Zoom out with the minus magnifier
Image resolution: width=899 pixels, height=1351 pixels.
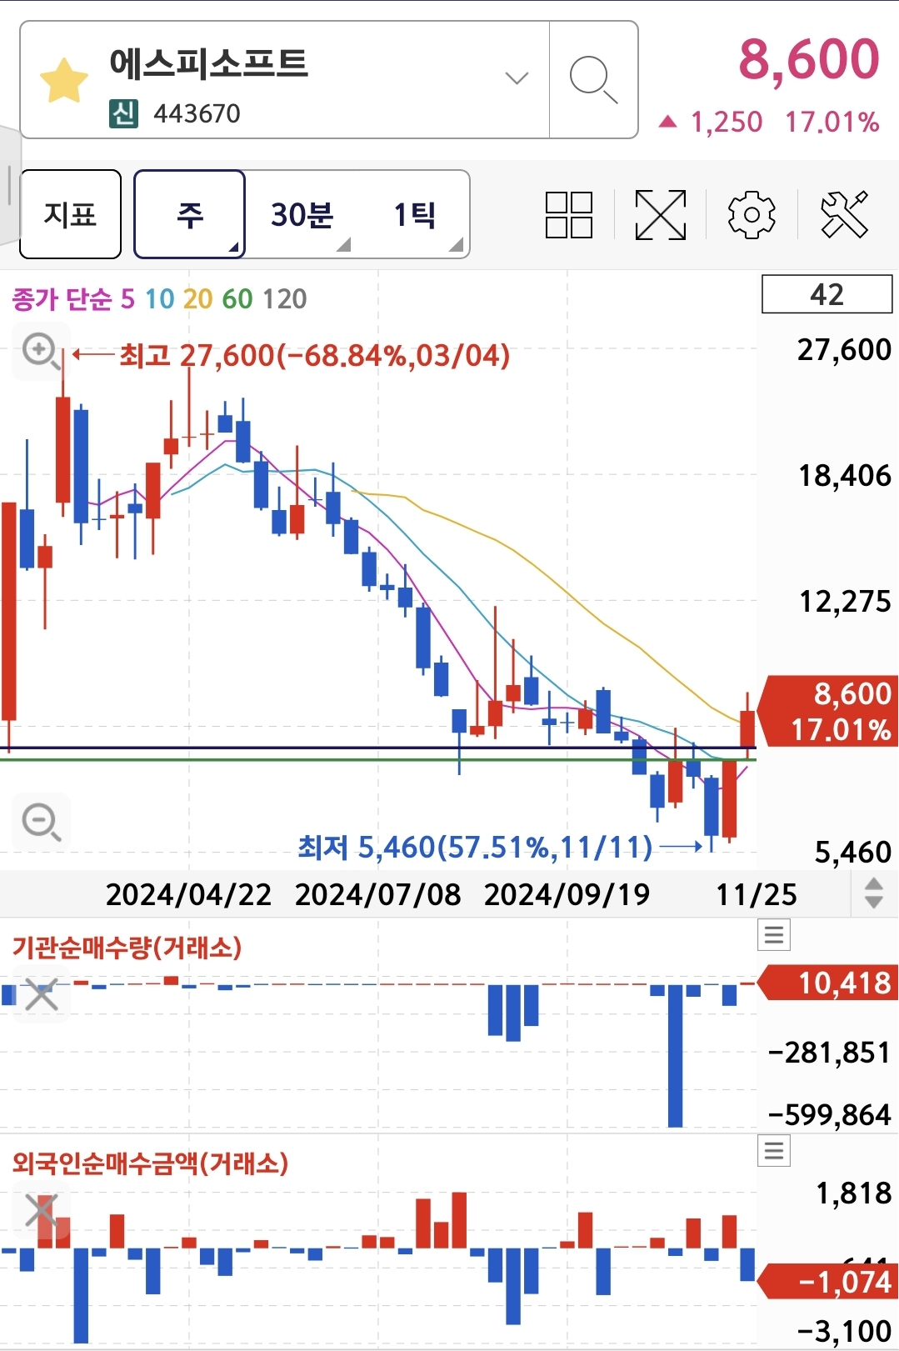[41, 823]
